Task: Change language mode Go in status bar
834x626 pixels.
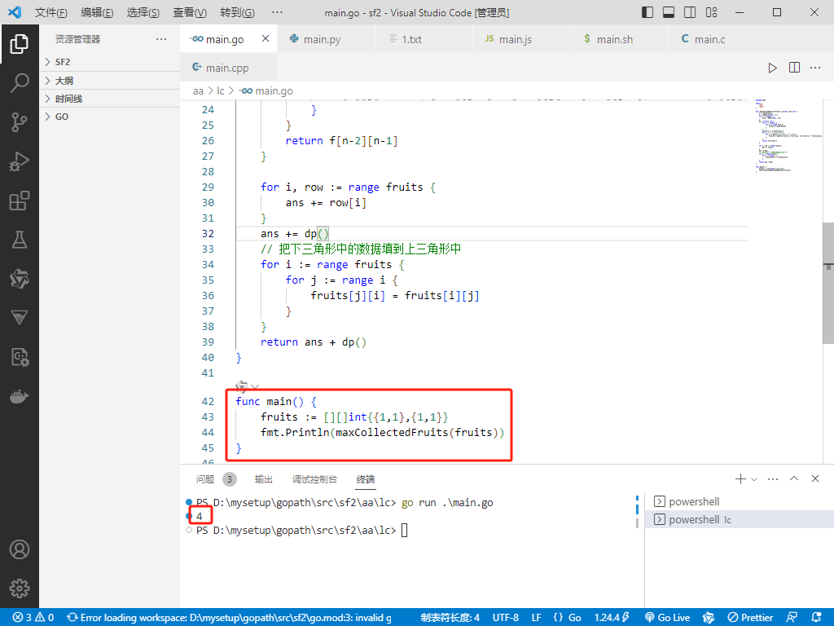Action: coord(574,618)
